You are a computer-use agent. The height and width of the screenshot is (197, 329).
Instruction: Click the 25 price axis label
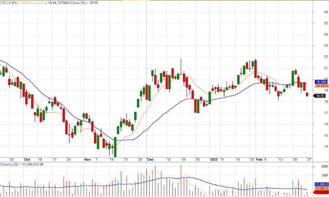click(326, 23)
